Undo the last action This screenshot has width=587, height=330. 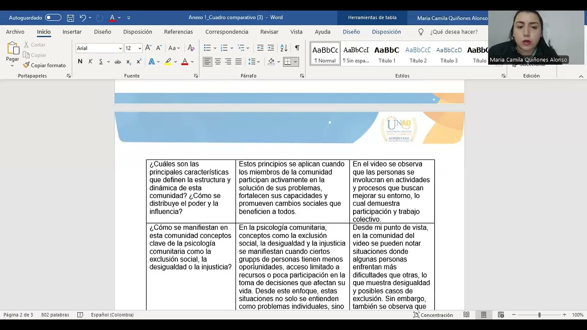(83, 18)
